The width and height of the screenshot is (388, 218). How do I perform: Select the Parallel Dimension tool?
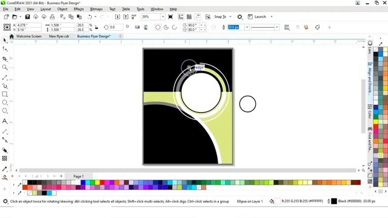[4, 131]
